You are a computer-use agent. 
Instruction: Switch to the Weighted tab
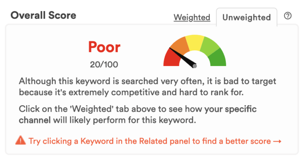192,18
